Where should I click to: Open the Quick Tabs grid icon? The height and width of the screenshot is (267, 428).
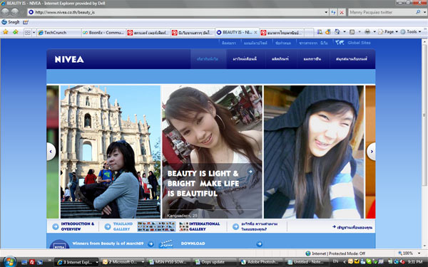pyautogui.click(x=28, y=33)
